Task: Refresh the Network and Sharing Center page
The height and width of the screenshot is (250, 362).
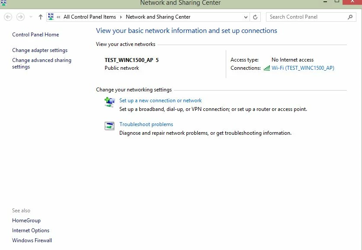Action: [x=255, y=17]
